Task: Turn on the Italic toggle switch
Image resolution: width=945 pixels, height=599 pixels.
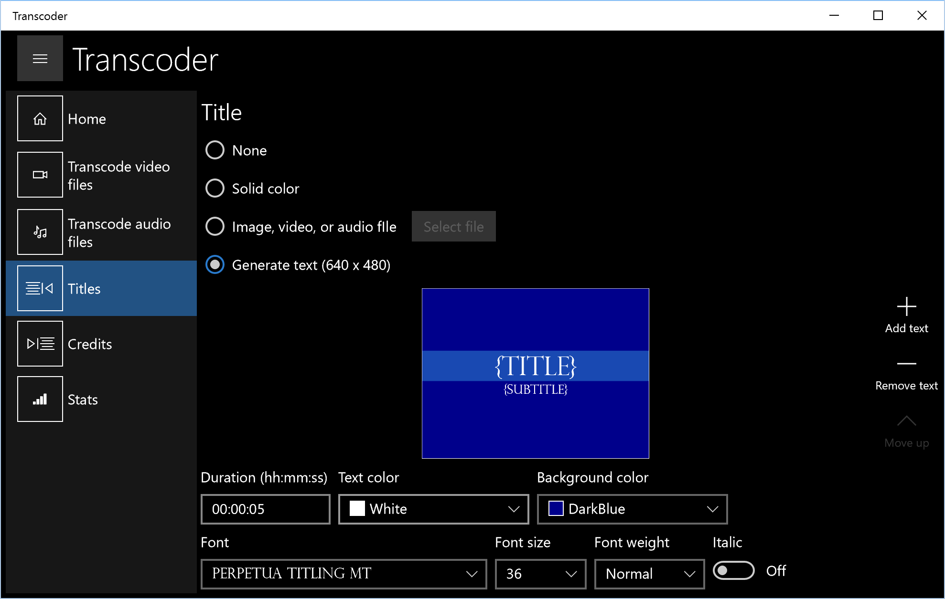Action: pos(733,571)
